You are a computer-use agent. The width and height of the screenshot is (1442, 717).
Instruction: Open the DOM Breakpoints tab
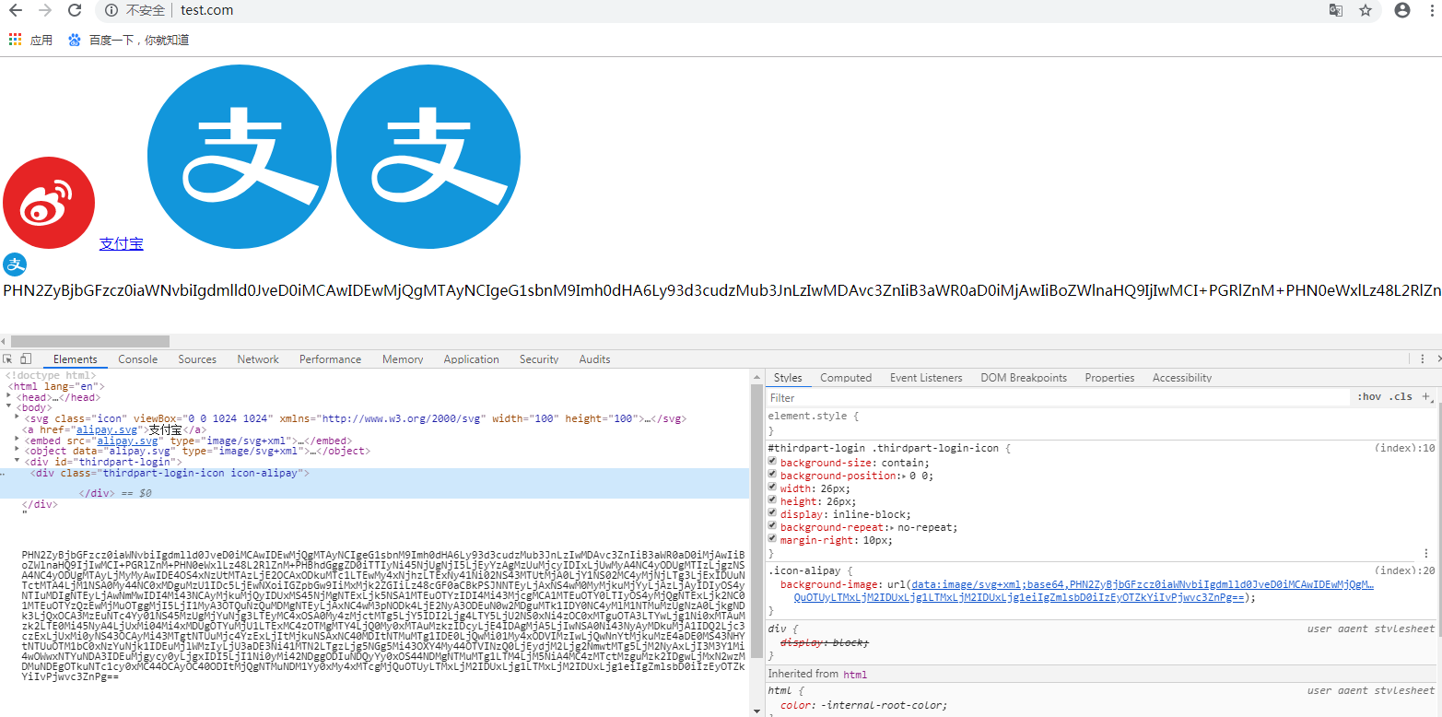click(1024, 378)
